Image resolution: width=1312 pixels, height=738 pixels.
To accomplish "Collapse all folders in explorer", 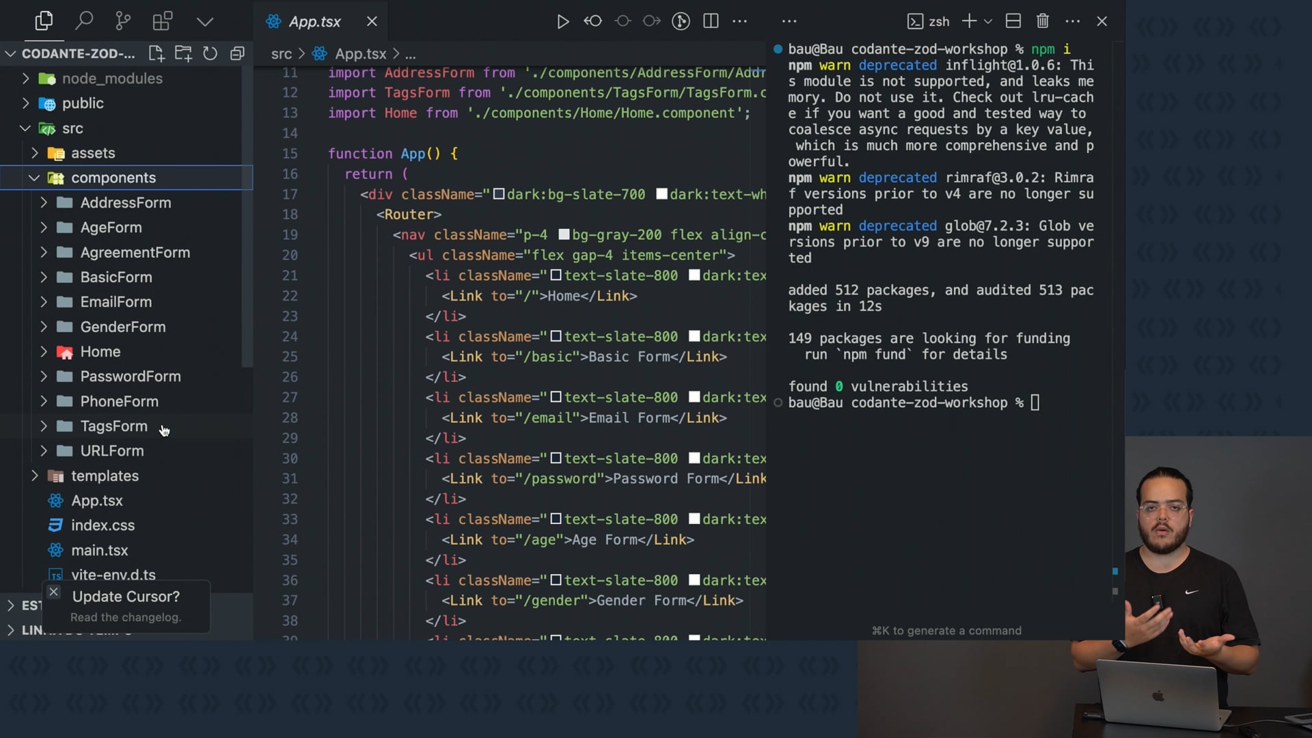I will coord(237,53).
